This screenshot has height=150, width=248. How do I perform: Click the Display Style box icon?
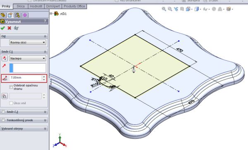(x=196, y=9)
